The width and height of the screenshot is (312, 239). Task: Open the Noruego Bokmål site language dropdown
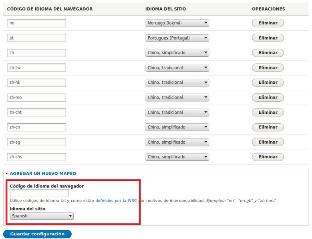177,23
